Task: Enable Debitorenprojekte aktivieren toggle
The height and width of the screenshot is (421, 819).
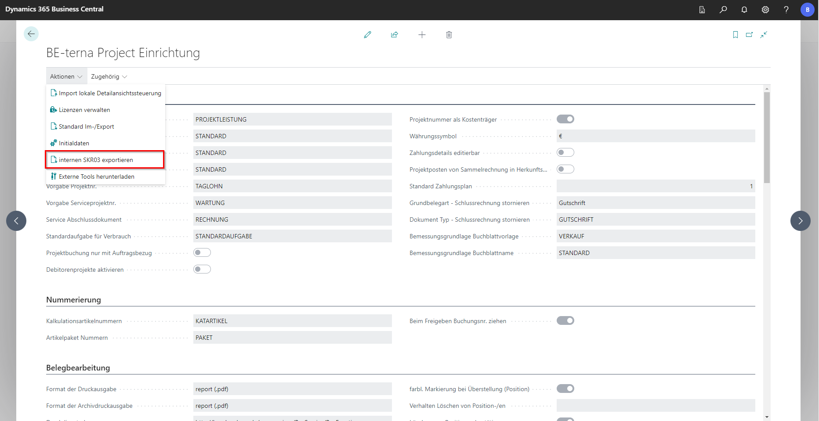Action: point(202,270)
